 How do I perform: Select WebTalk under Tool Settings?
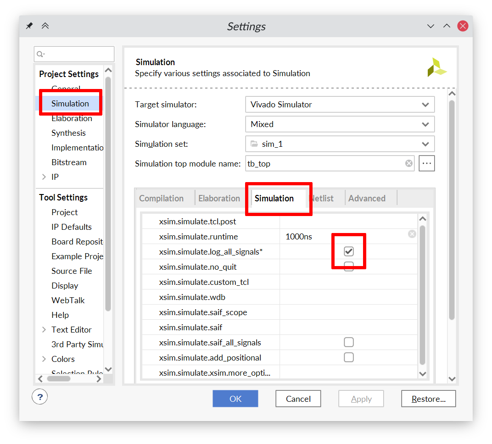(68, 300)
